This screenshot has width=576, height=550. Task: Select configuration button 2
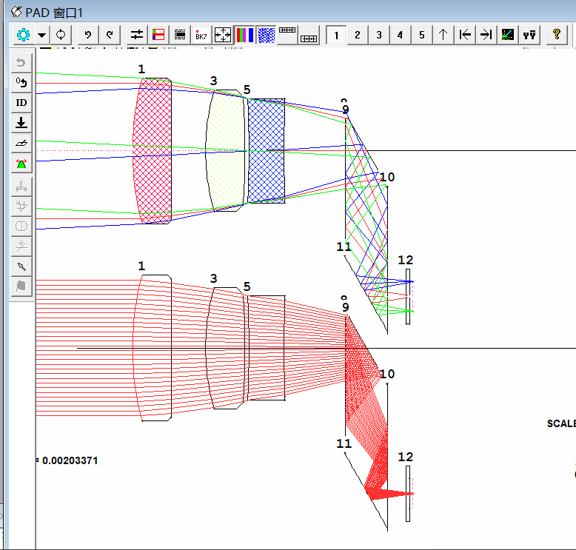pos(358,35)
